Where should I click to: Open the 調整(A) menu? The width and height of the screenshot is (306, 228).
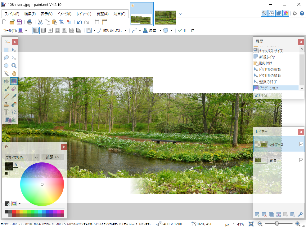point(103,14)
